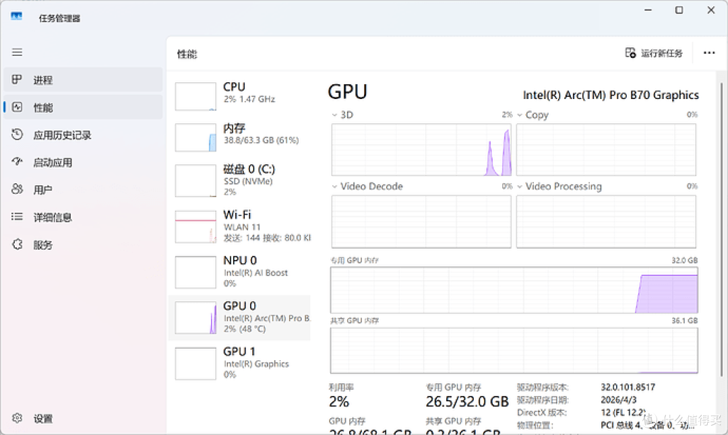Select the 磁盘 0 (C:) disk thumbnail
Viewport: 728px width, 435px height.
tap(195, 181)
